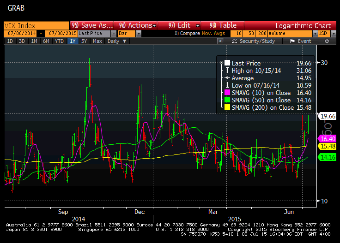Click the Table button
The height and width of the screenshot is (243, 340).
[x=223, y=25]
